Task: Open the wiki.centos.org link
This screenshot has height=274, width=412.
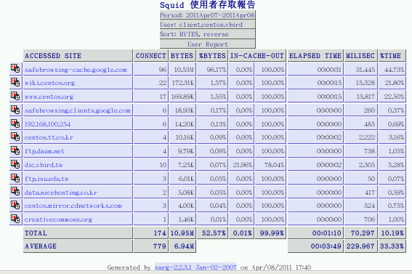Action: tap(49, 83)
